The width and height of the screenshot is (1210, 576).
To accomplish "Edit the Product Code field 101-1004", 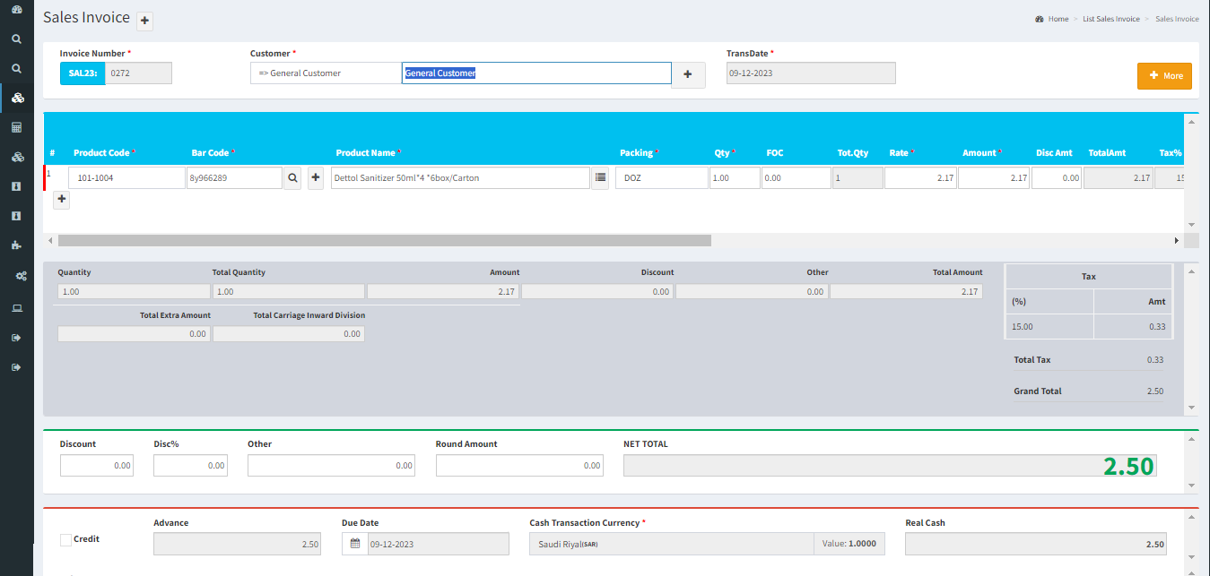I will click(127, 178).
